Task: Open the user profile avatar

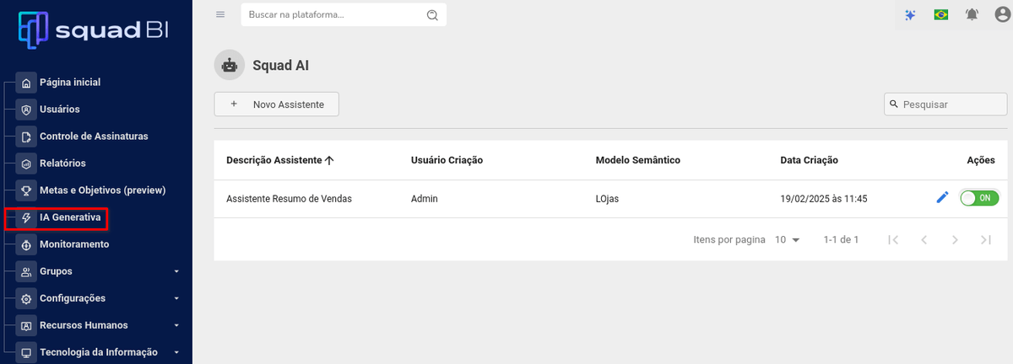Action: [1000, 15]
